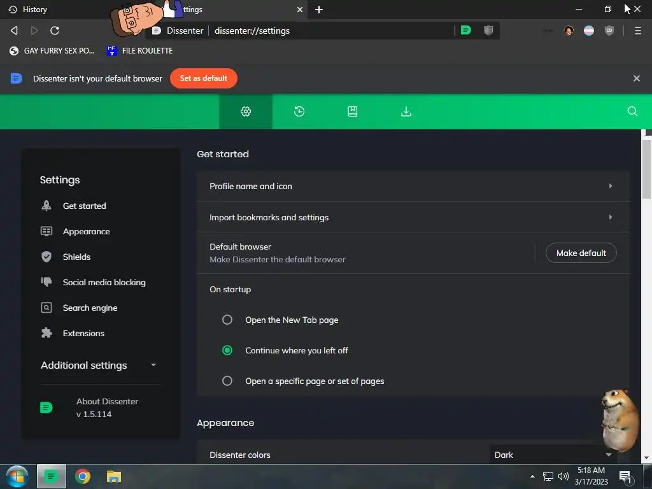Expand Additional settings section
652x489 pixels.
pos(99,365)
